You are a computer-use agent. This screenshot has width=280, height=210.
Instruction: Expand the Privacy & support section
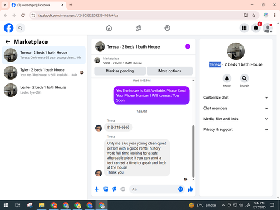coord(236,129)
